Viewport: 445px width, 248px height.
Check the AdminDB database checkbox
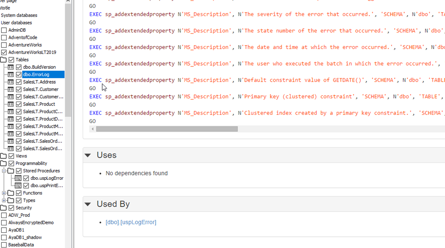tap(4, 30)
